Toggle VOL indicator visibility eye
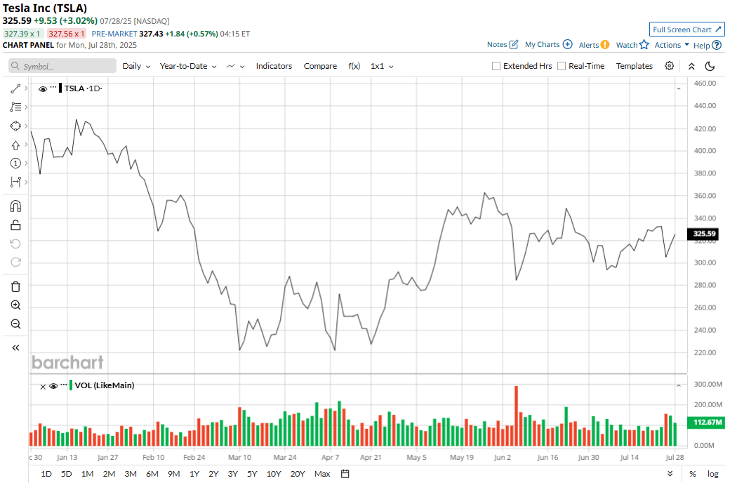The height and width of the screenshot is (490, 737). [x=53, y=386]
